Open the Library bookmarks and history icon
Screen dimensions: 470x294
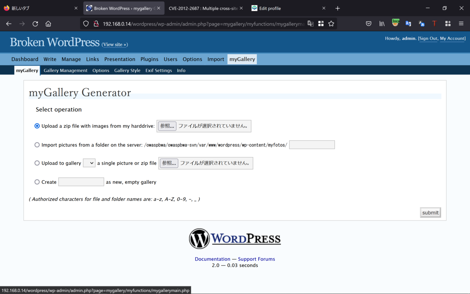382,24
